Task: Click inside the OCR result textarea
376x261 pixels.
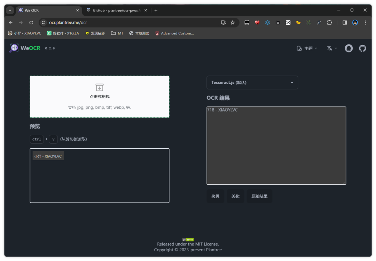Action: click(276, 146)
